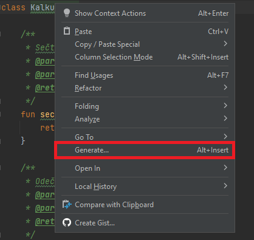
Task: Expand arrow next to Copy / Paste Special
Action: pyautogui.click(x=225, y=44)
